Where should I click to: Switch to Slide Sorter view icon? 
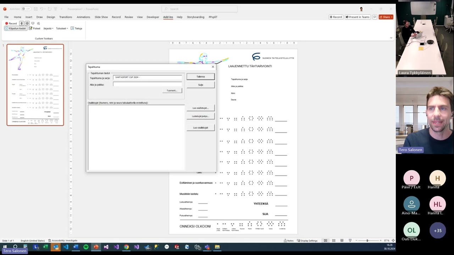coord(334,241)
